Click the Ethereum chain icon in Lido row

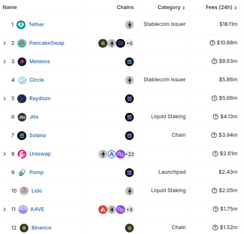(x=129, y=191)
